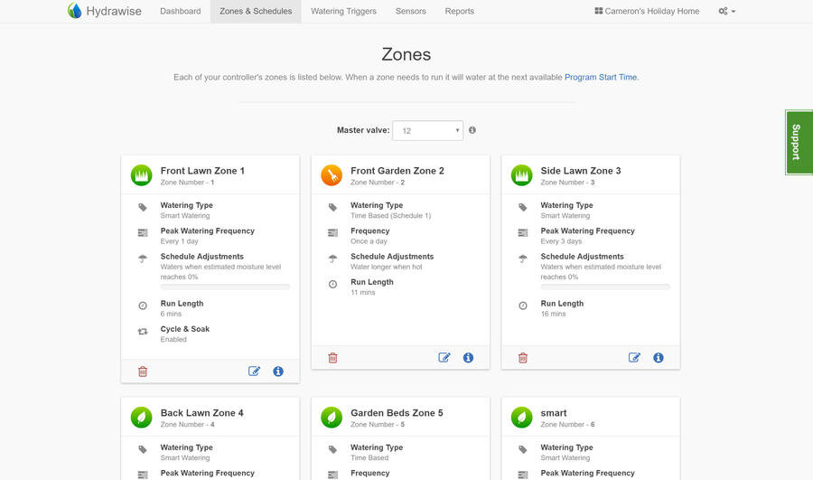Click the Front Lawn Zone 1 title
This screenshot has width=813, height=480.
click(202, 171)
